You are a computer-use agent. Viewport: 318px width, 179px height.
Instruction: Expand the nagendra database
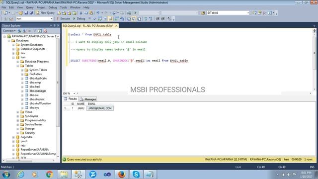coord(13,137)
